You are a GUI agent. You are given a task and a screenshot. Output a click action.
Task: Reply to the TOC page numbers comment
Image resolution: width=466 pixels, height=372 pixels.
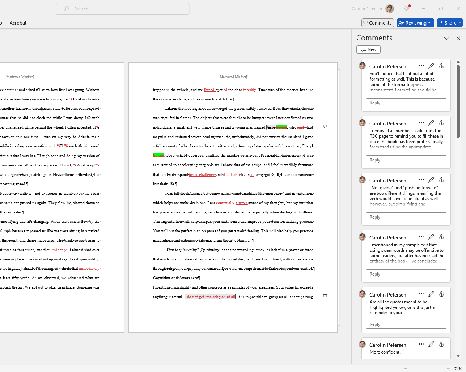pyautogui.click(x=406, y=160)
